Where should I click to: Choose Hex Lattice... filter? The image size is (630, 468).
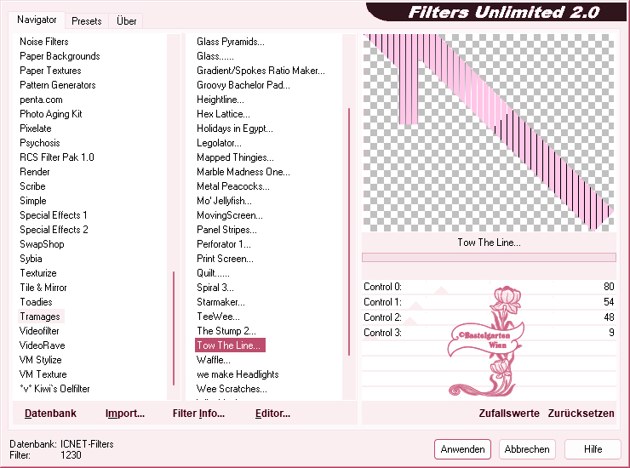[223, 114]
